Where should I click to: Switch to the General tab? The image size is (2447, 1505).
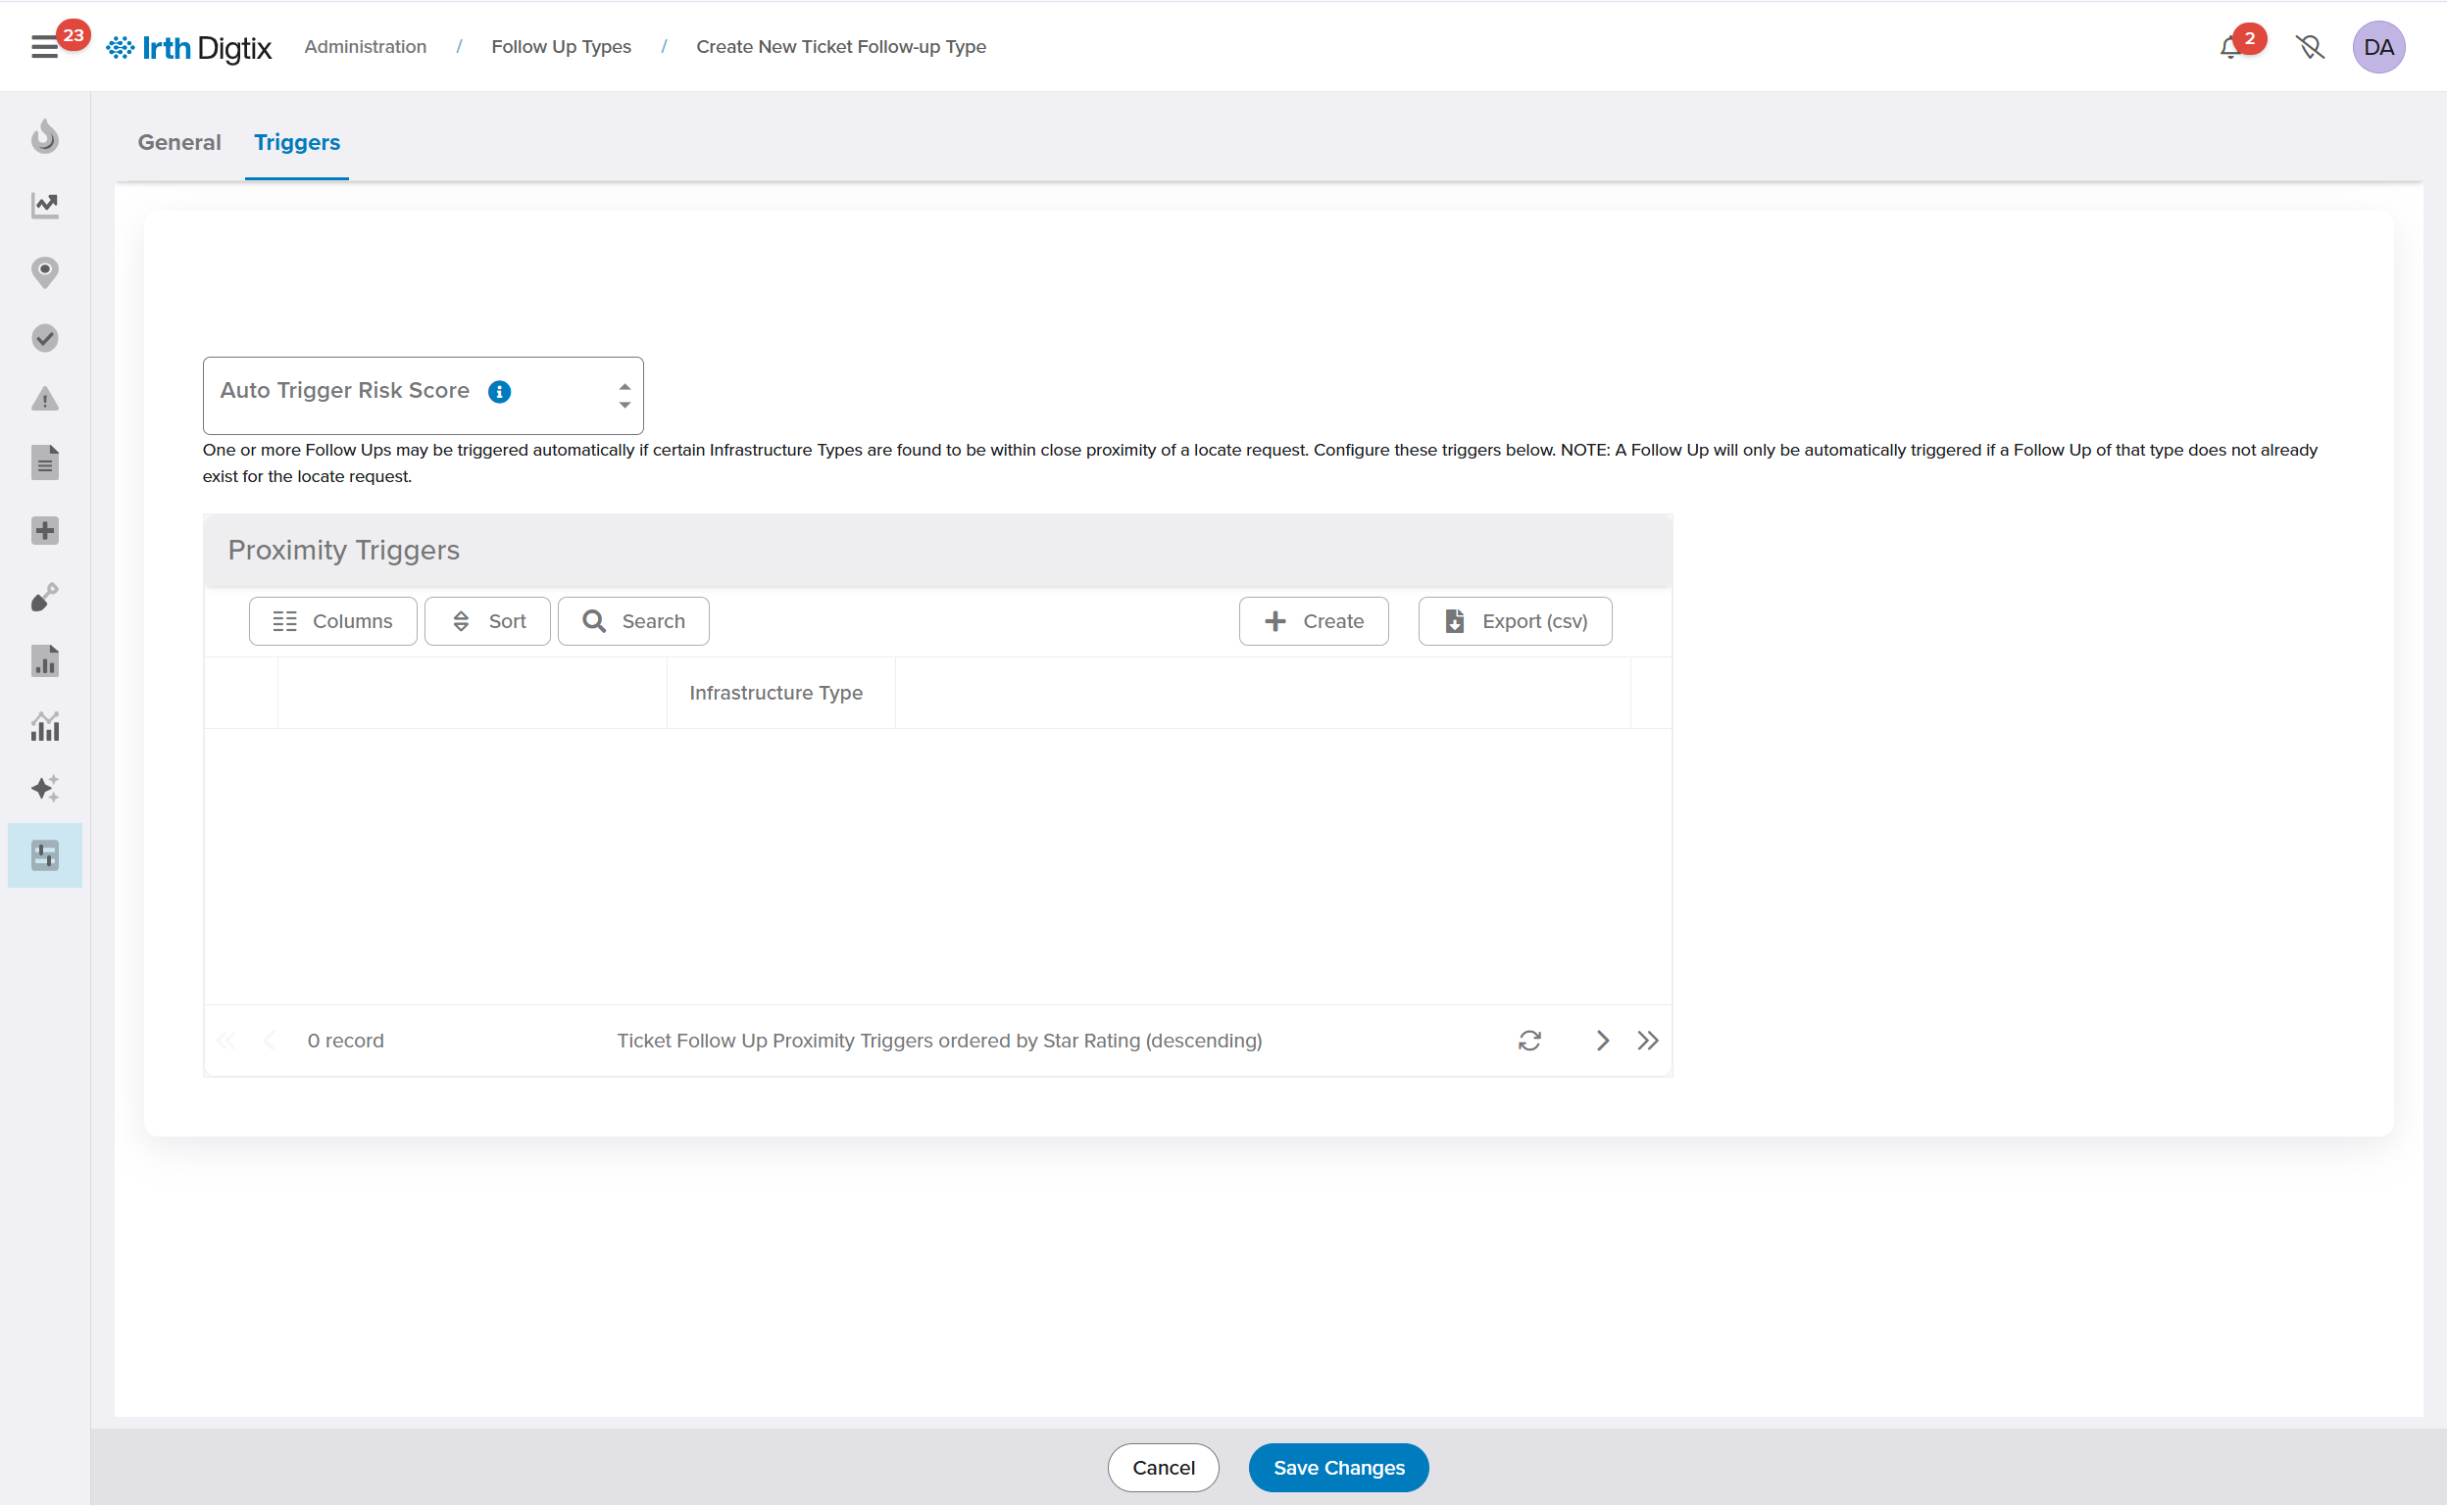point(179,142)
